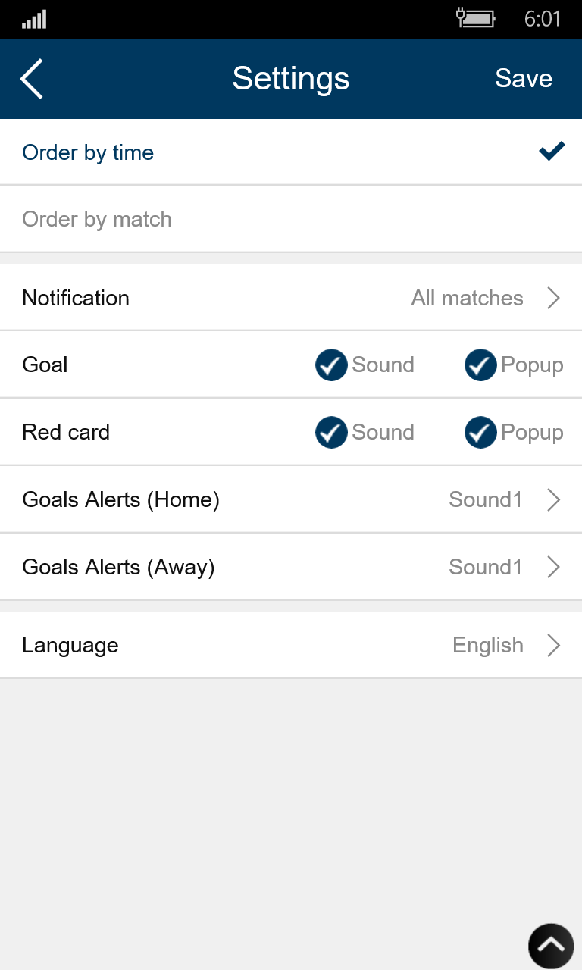Click the chevron beside All matches
Image resolution: width=582 pixels, height=970 pixels.
coord(554,298)
